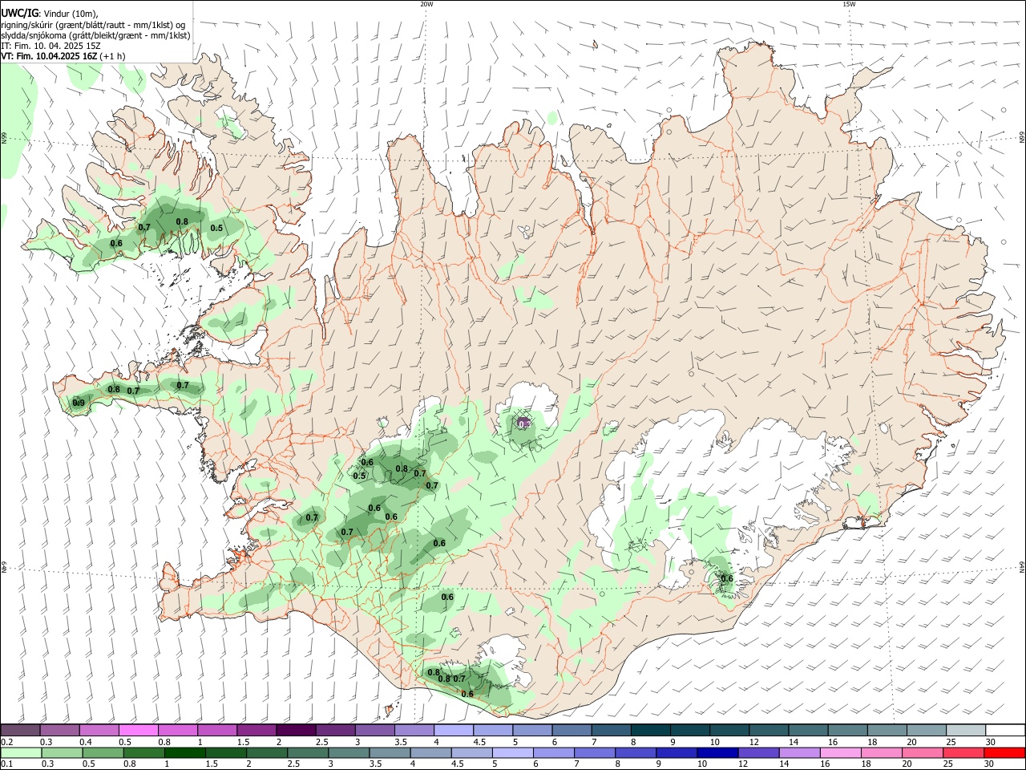
Task: Click the slate blue 6–7 swatch in upper legend
Action: [x=572, y=730]
